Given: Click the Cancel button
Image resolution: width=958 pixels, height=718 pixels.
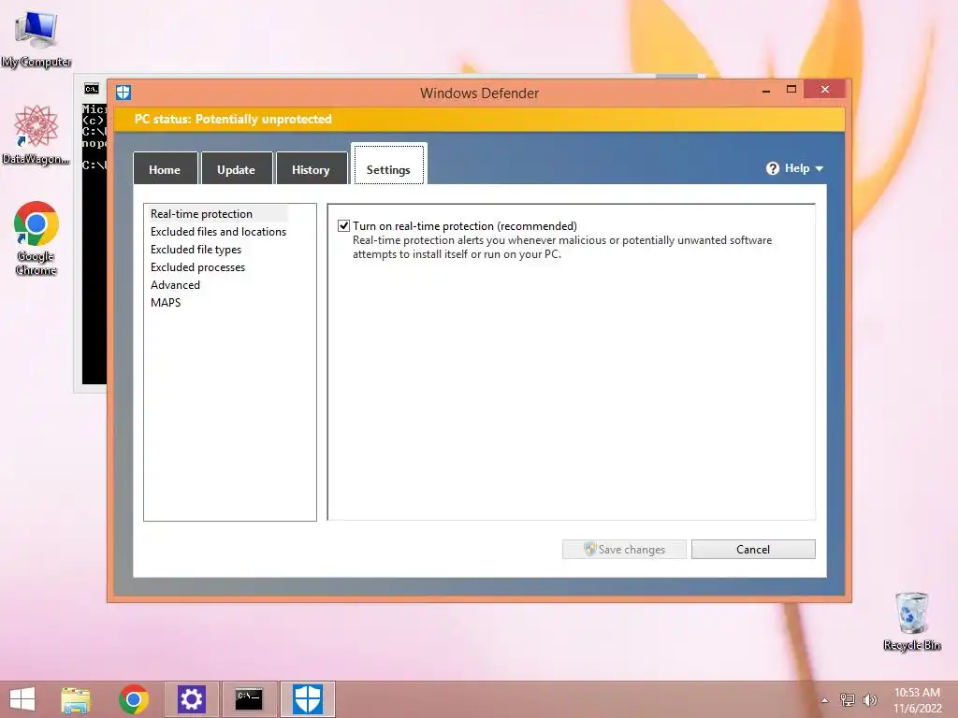Looking at the screenshot, I should pyautogui.click(x=753, y=549).
